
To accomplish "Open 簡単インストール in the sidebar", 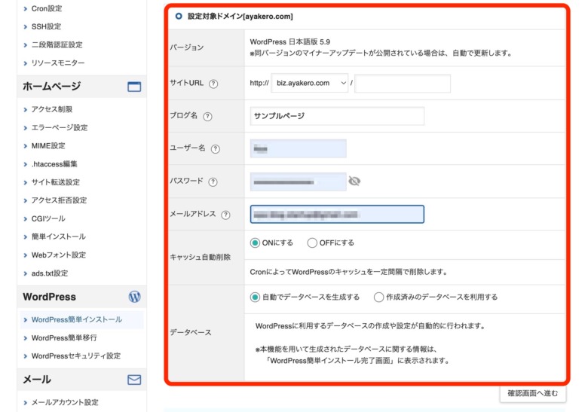I will click(59, 237).
